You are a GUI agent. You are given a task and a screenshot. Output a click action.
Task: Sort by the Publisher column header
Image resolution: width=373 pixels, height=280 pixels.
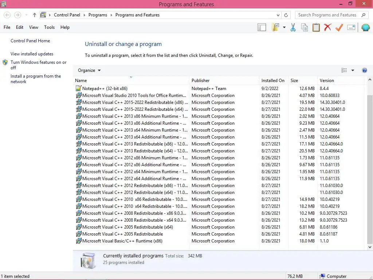pos(224,81)
